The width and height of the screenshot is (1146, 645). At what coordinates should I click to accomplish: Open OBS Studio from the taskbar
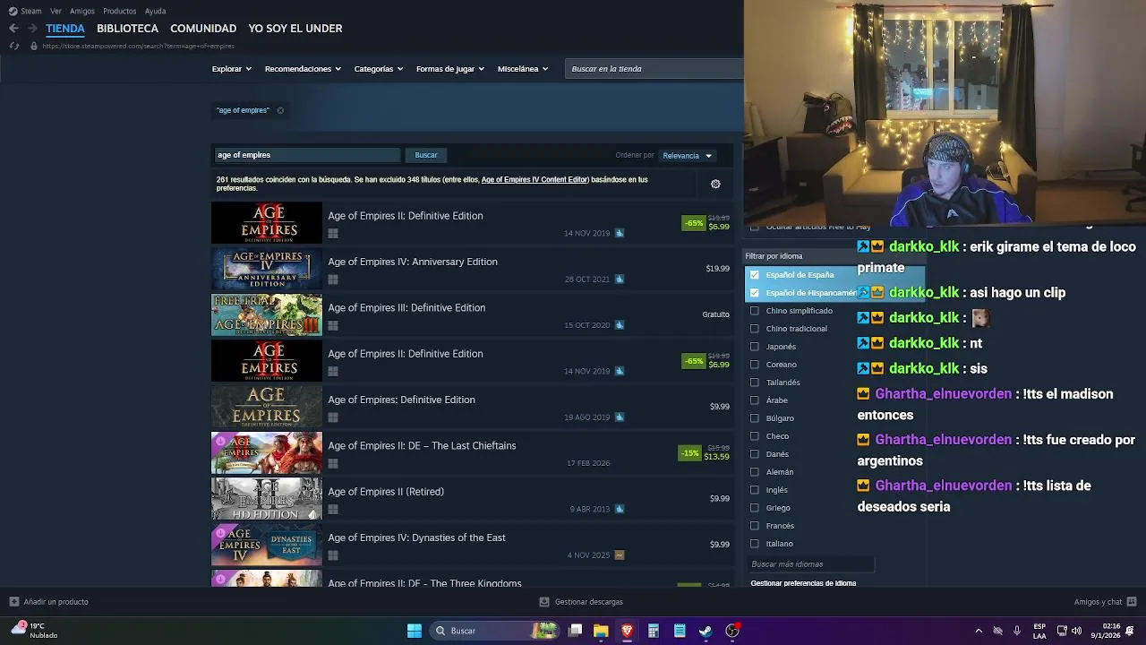pyautogui.click(x=732, y=631)
